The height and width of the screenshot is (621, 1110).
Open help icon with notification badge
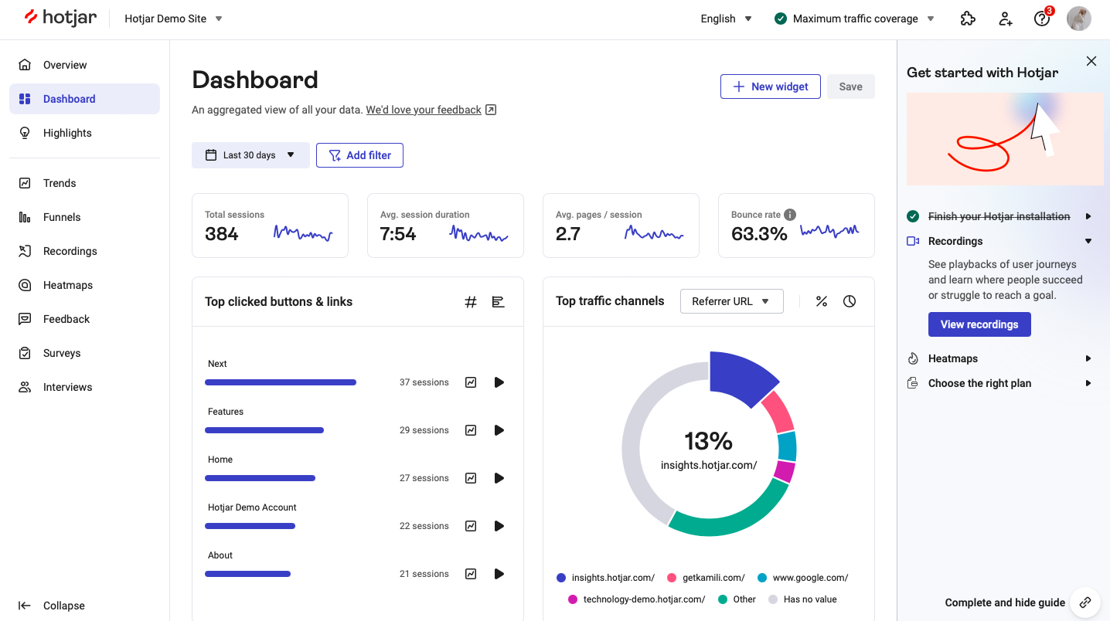1042,19
